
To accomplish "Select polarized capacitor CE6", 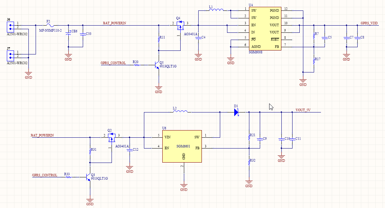I will click(68, 34).
